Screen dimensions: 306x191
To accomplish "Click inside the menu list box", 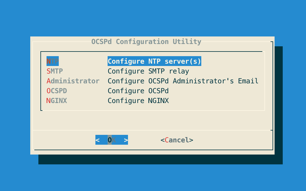I will [152, 80].
